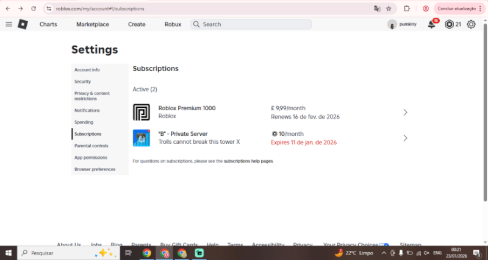This screenshot has width=488, height=260.
Task: Select Privacy & content restrictions
Action: click(x=100, y=96)
